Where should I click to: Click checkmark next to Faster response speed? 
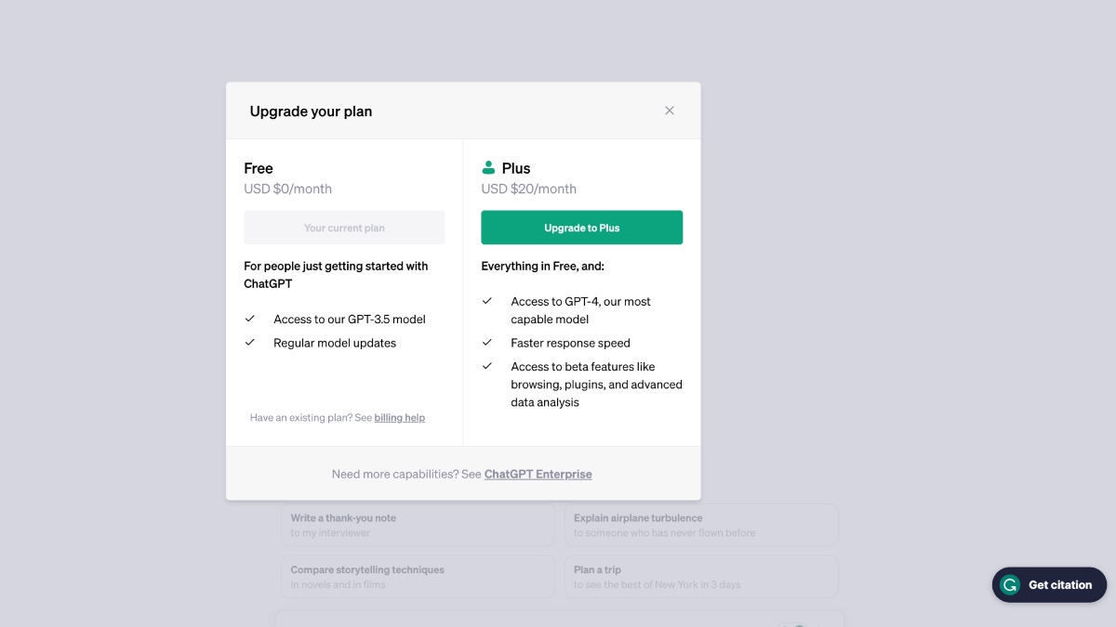487,343
